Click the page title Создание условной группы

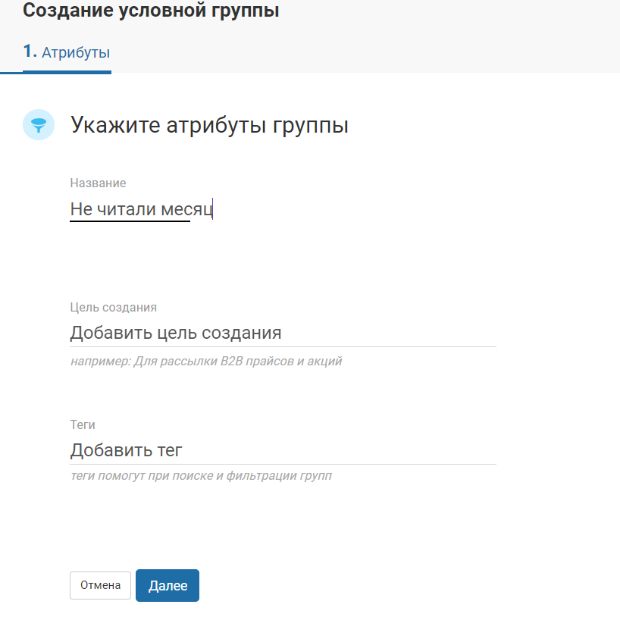151,11
